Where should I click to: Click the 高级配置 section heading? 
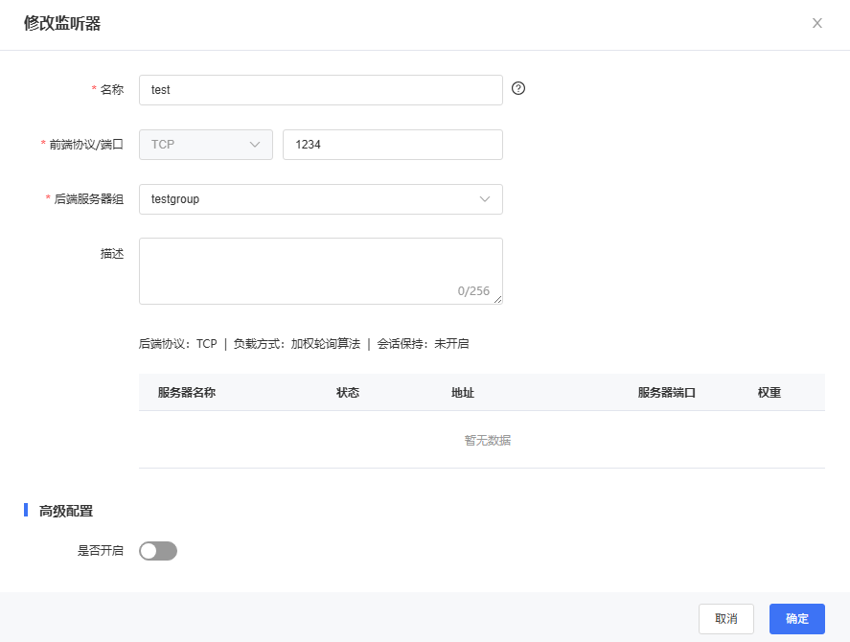[66, 511]
